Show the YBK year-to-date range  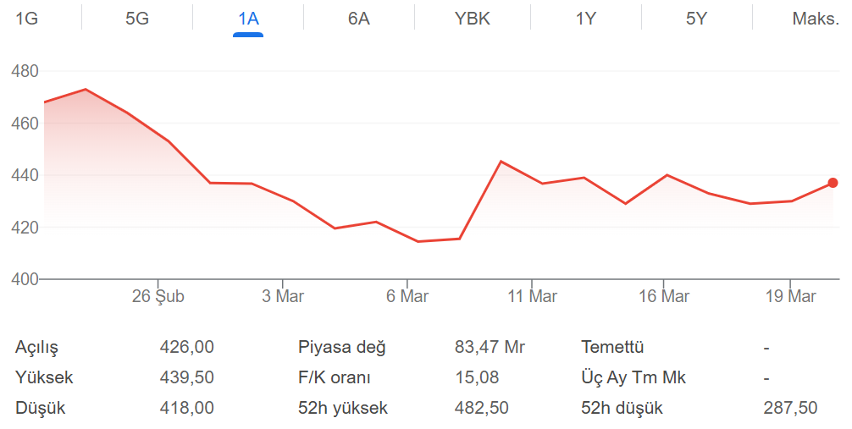coord(473,19)
